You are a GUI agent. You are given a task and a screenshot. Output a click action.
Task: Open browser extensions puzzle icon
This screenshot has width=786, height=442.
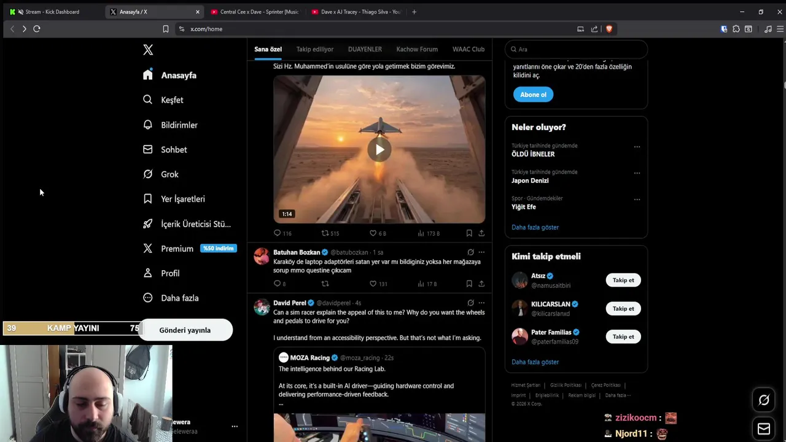pyautogui.click(x=736, y=29)
